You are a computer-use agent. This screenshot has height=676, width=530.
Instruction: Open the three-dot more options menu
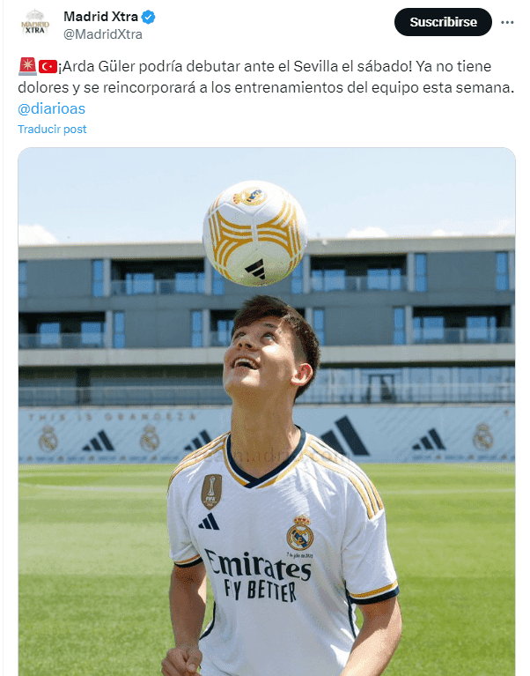(x=507, y=22)
